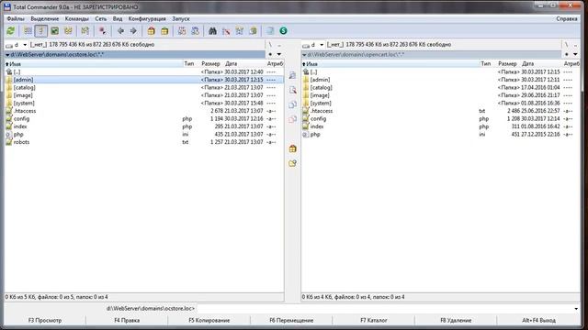The width and height of the screenshot is (588, 330).
Task: Open the Справка menu
Action: [567, 18]
